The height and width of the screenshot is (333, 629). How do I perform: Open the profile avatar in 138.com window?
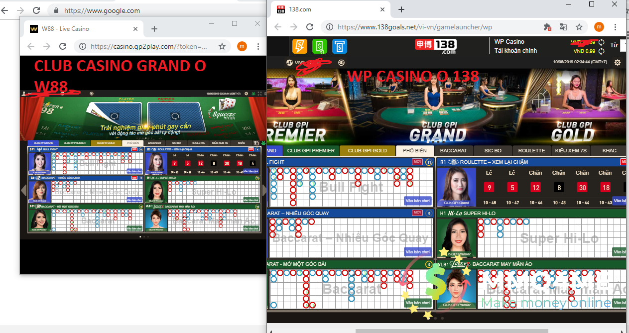pos(599,27)
